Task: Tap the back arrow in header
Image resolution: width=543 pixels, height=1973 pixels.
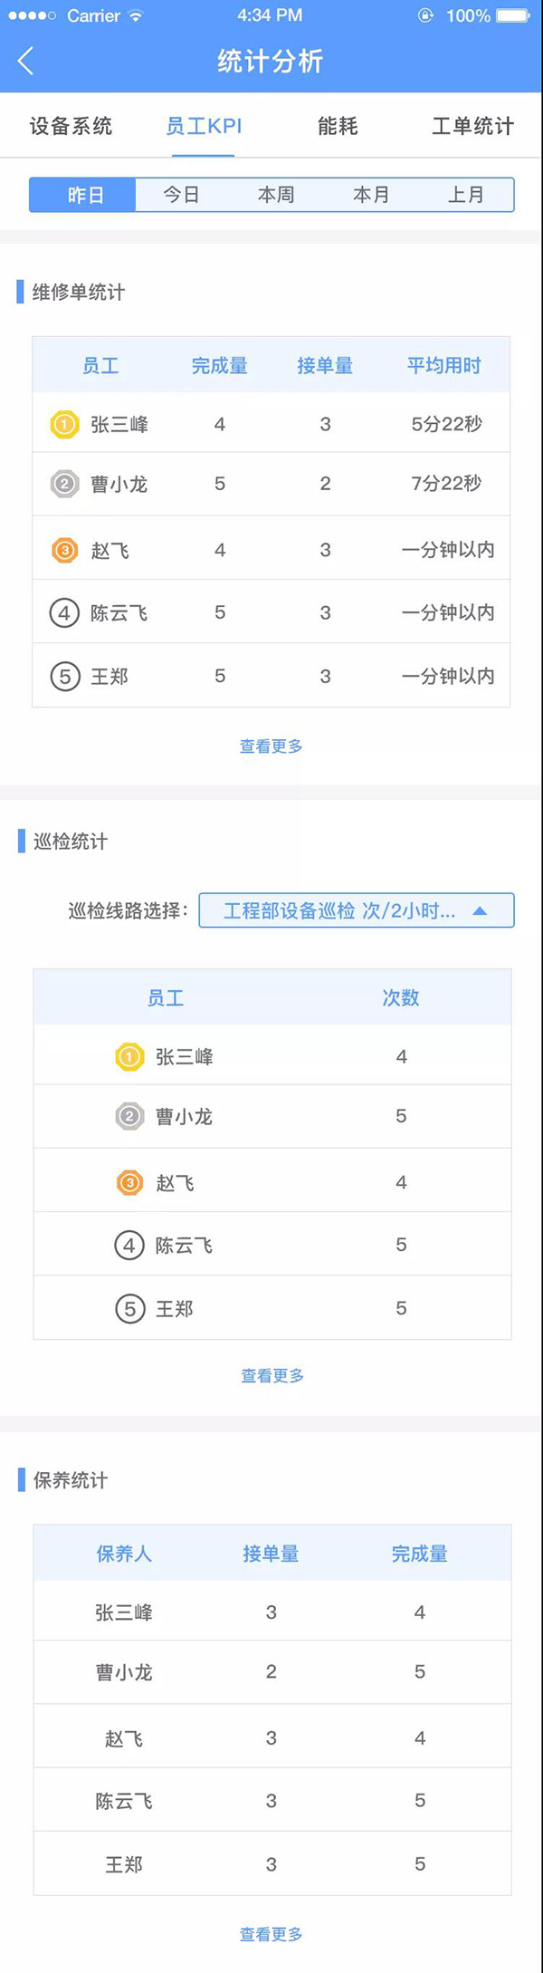Action: point(25,62)
